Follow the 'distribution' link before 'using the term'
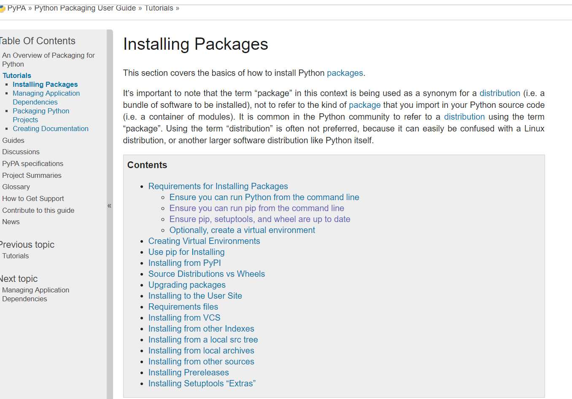The image size is (572, 399). click(x=464, y=117)
